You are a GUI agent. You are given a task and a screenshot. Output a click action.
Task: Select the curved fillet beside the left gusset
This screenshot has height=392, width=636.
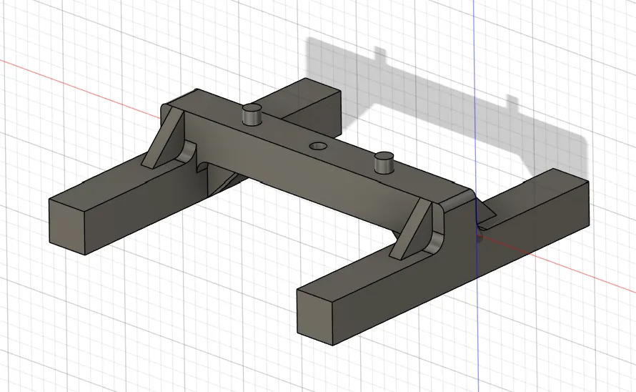pyautogui.click(x=188, y=152)
